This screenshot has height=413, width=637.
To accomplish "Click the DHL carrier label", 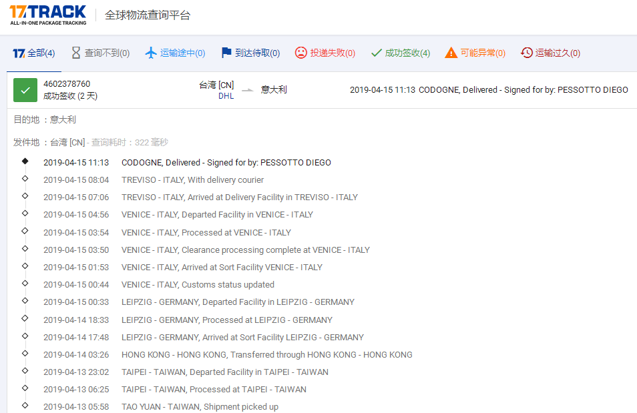I will pos(226,96).
